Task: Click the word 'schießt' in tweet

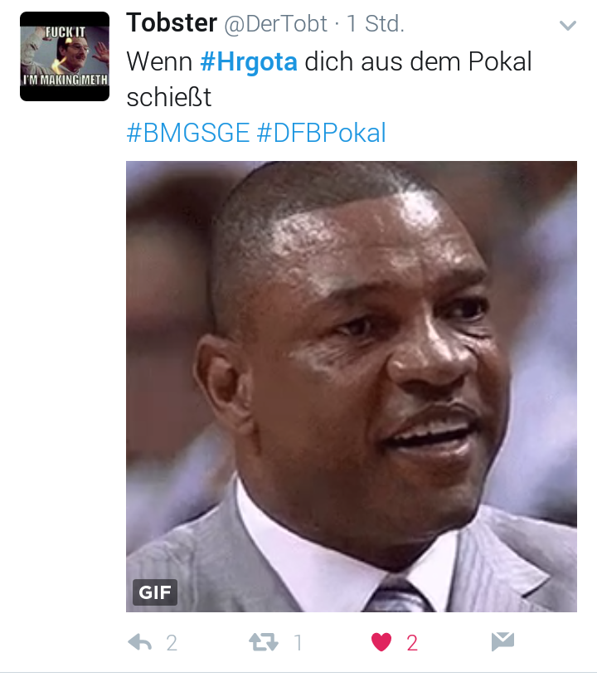Action: click(x=168, y=97)
